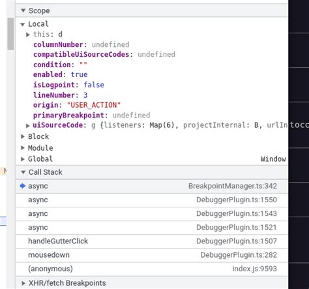Viewport: 309px width, 289px height.
Task: Expand the Global scope
Action: [23, 159]
